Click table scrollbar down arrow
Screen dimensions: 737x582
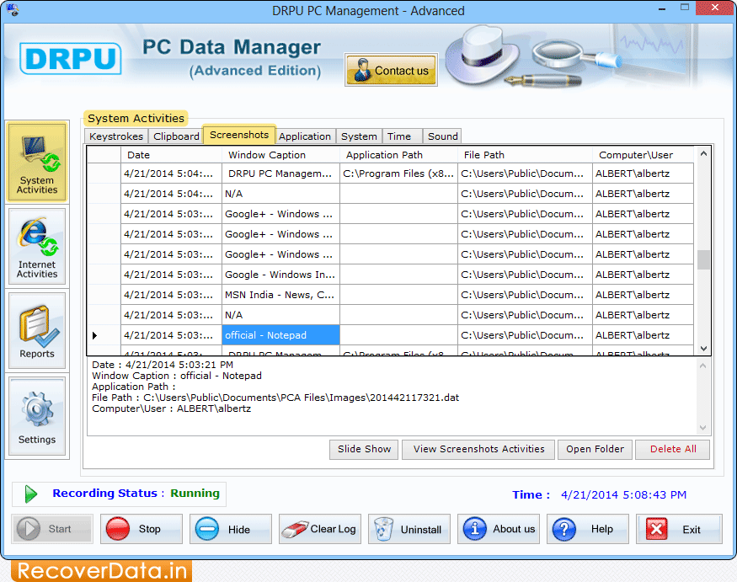coord(703,349)
